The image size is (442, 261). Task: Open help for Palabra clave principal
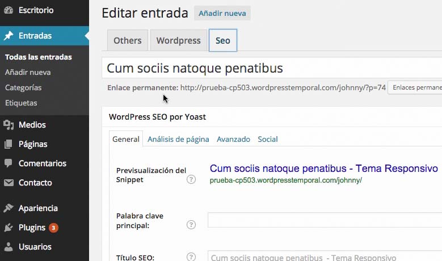pyautogui.click(x=191, y=225)
